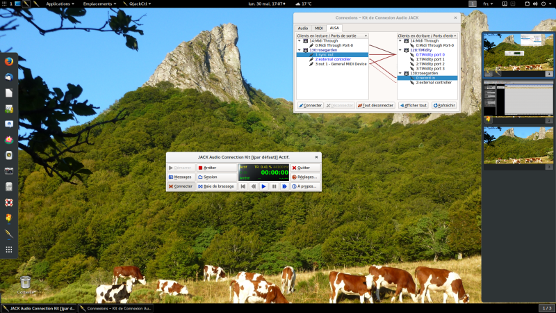Rewind to start in the JACK transport

click(243, 186)
